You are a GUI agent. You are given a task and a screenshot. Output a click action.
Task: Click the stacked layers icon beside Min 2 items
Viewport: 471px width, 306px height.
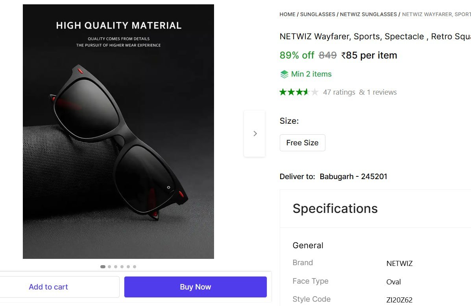(284, 74)
